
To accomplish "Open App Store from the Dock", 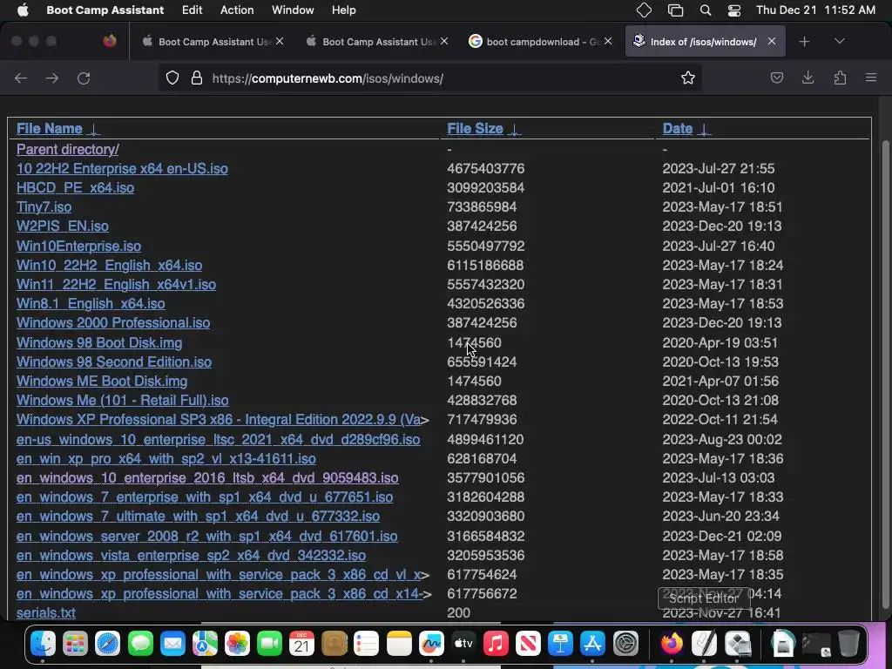I will (x=592, y=644).
